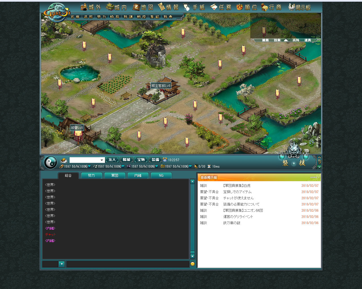Open the 行商 merchant screen
The height and width of the screenshot is (289, 362).
point(271,7)
